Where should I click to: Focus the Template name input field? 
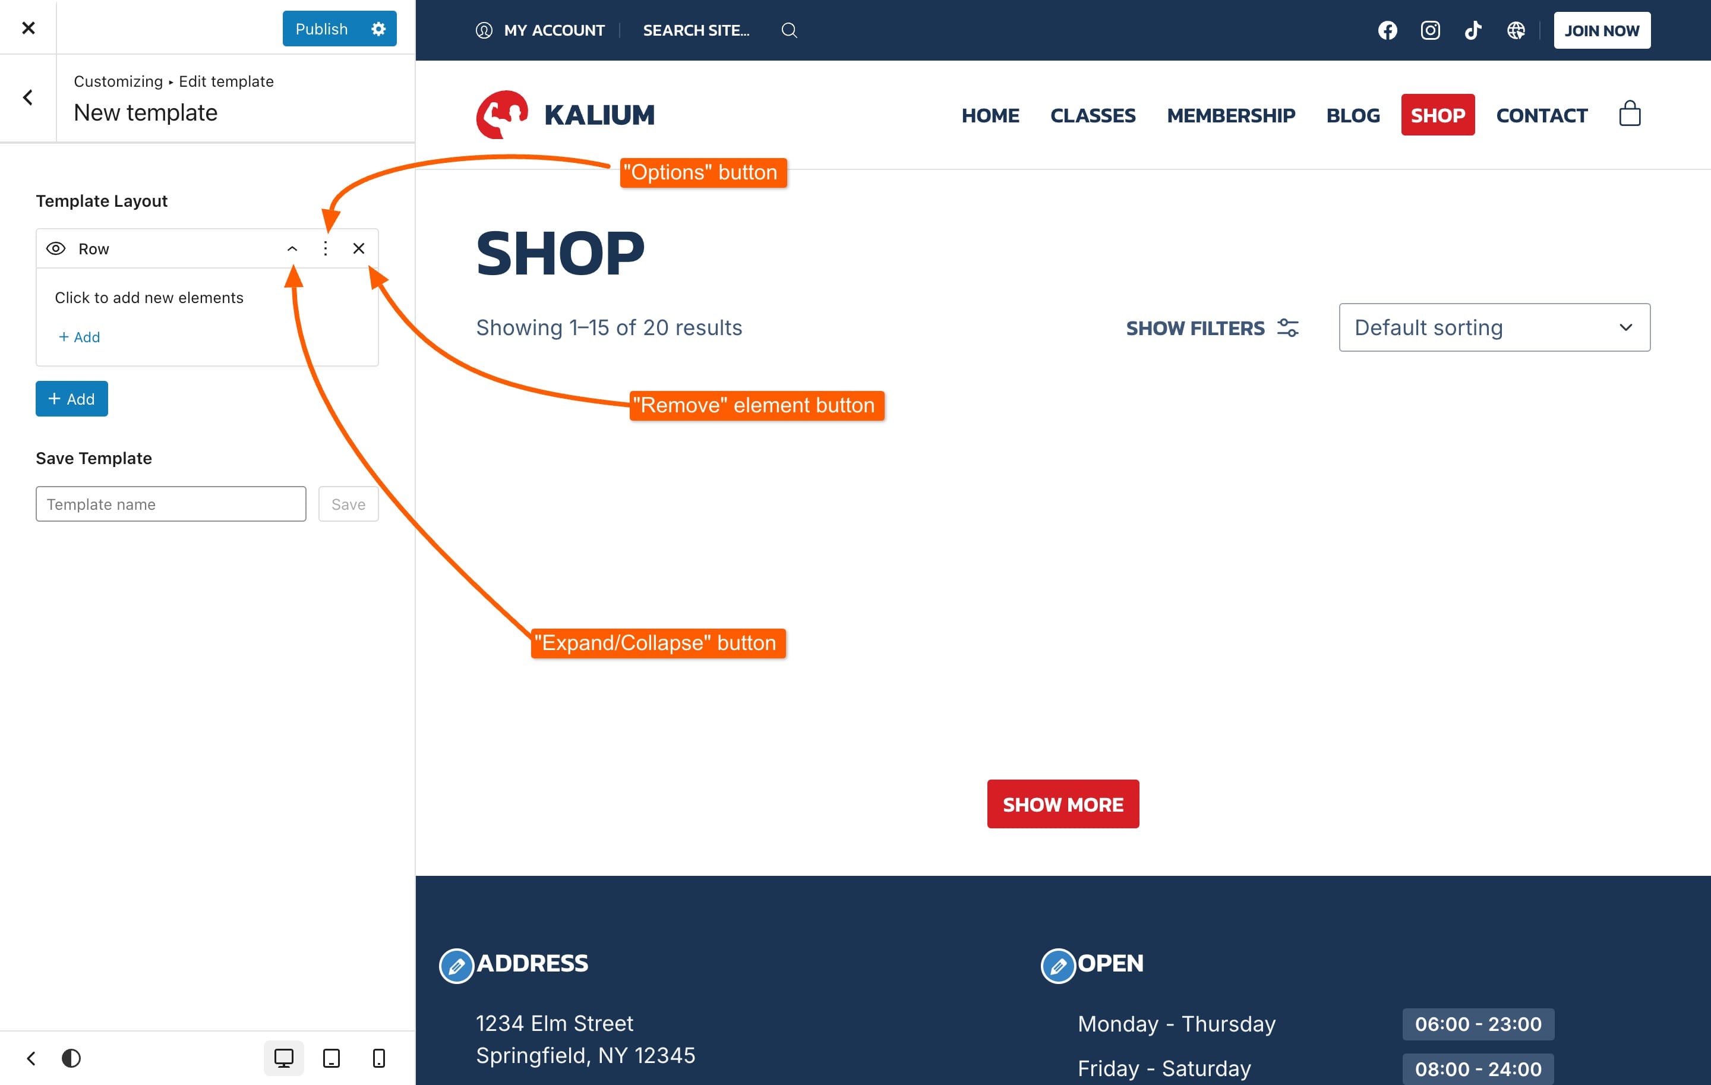[171, 504]
